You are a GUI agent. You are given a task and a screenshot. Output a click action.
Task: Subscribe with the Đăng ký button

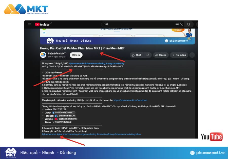(x=76, y=55)
